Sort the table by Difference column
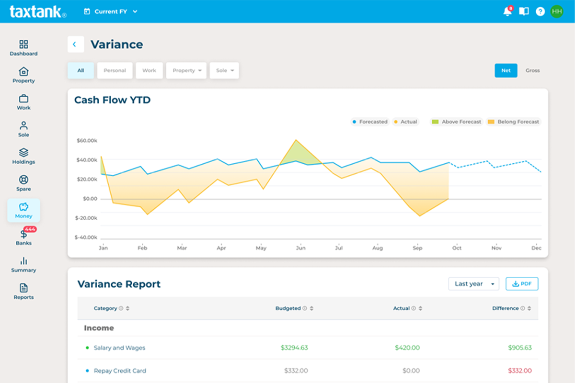575x383 pixels. [529, 308]
